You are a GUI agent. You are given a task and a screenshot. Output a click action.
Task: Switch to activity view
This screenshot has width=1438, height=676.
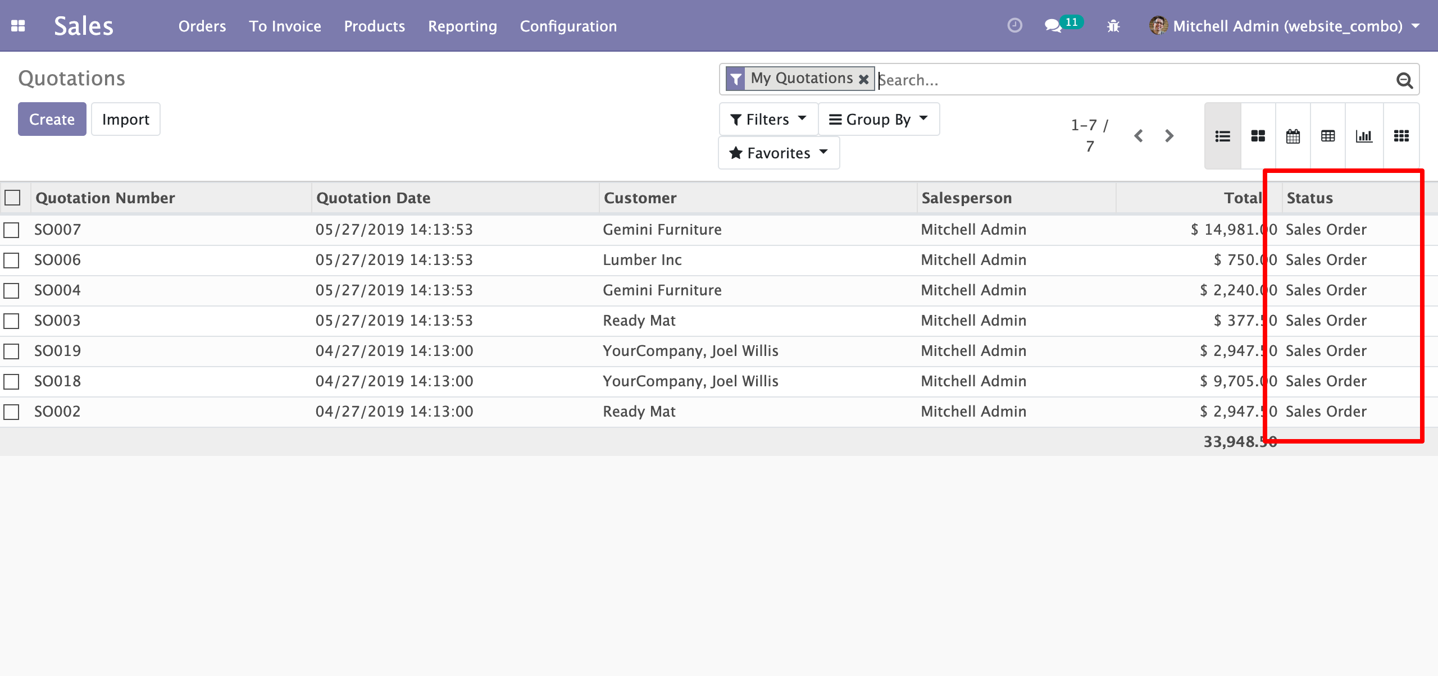1401,136
